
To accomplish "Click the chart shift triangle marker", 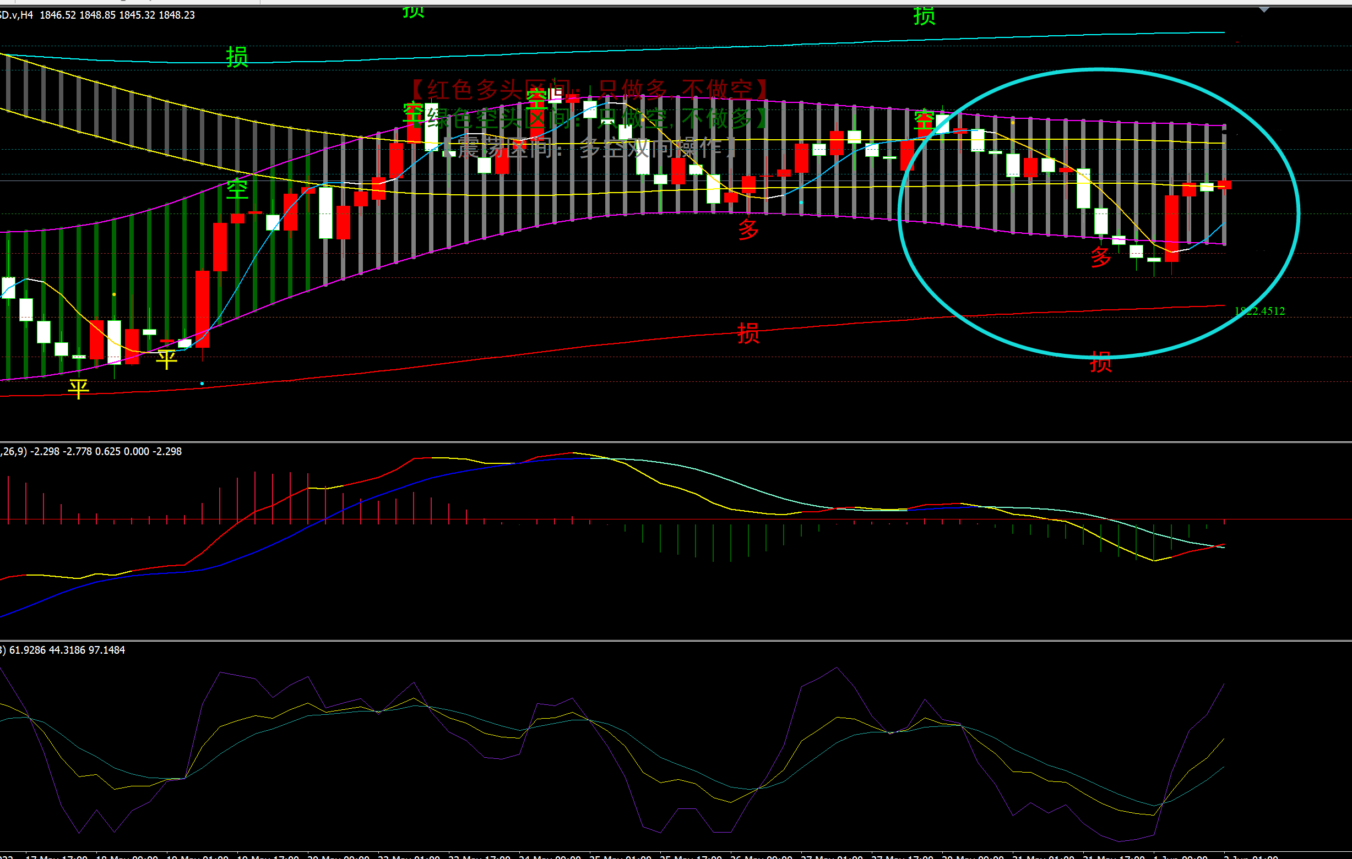I will coord(1264,10).
